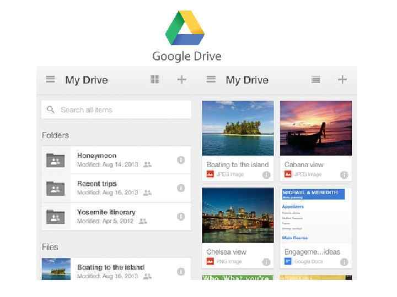Viewport: 397px width, 297px height.
Task: Click Engageme...ideas card title
Action: pyautogui.click(x=312, y=252)
